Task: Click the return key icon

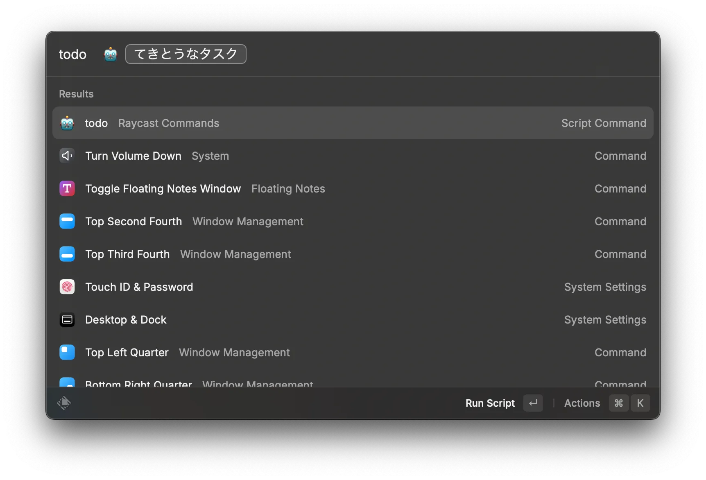Action: click(x=533, y=403)
